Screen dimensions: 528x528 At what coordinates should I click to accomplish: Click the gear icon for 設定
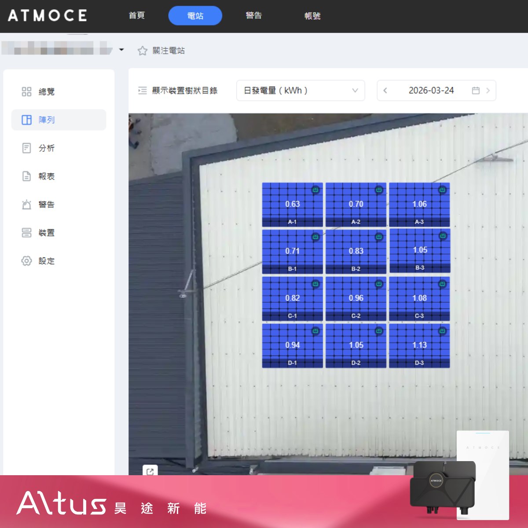tap(26, 261)
